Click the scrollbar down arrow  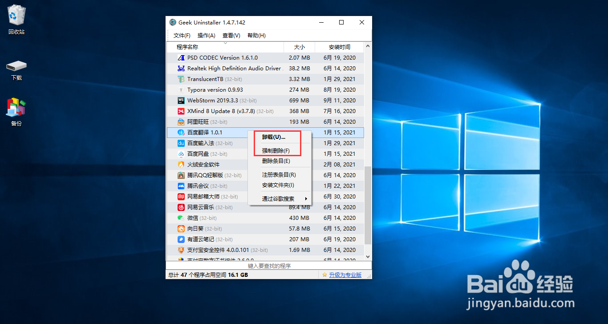[x=368, y=257]
